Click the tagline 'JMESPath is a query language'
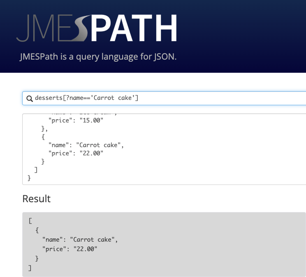 [98, 57]
